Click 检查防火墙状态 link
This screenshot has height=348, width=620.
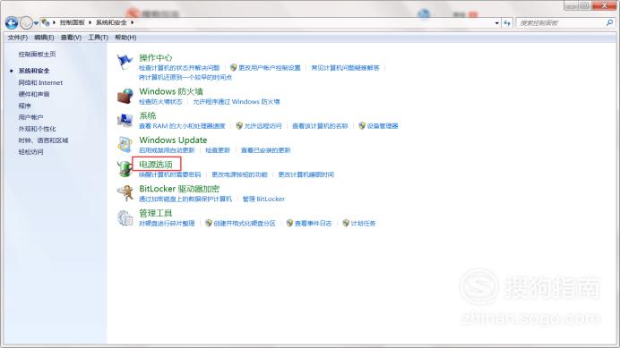pyautogui.click(x=160, y=102)
